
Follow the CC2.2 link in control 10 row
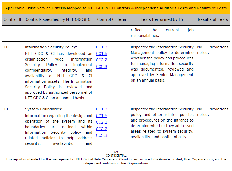pyautogui.click(x=101, y=60)
